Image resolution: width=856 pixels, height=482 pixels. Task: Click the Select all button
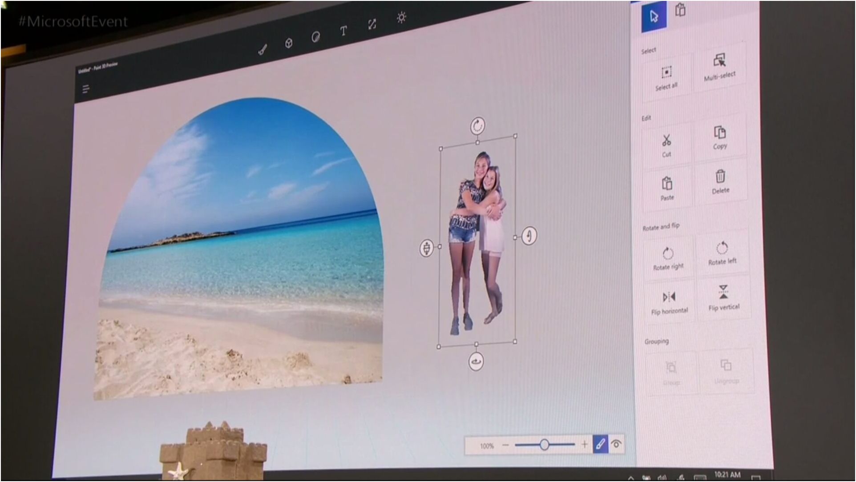coord(666,77)
